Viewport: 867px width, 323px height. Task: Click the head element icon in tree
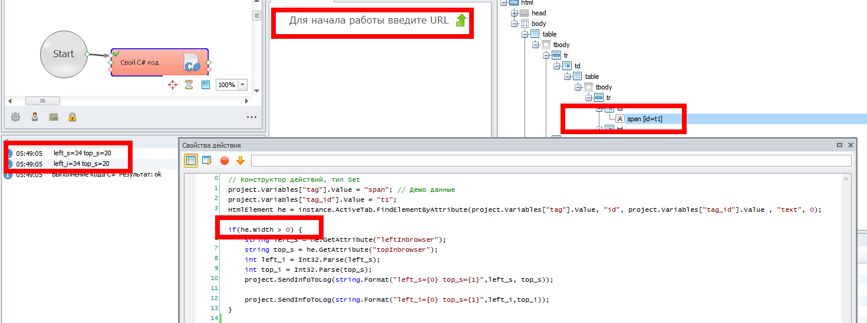click(x=524, y=13)
